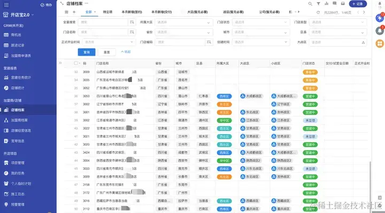Screen dimensions: 385x213
Task: Go to the next page arrow
Action: click(x=364, y=12)
